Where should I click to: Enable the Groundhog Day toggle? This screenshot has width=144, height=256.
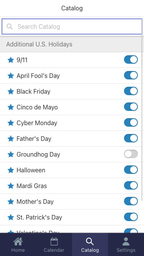tap(131, 154)
